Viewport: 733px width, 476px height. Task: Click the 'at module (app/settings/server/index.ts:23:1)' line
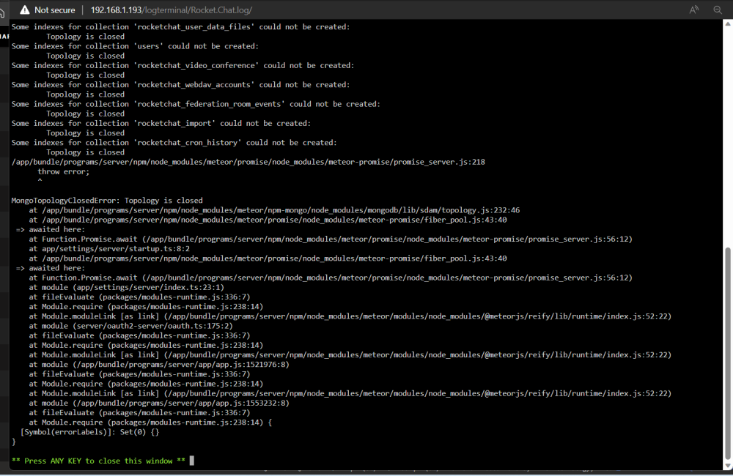point(126,287)
